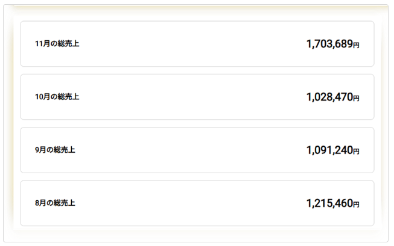This screenshot has height=246, width=394.
Task: Click "総売上" in the 10月 label
Action: [x=68, y=97]
